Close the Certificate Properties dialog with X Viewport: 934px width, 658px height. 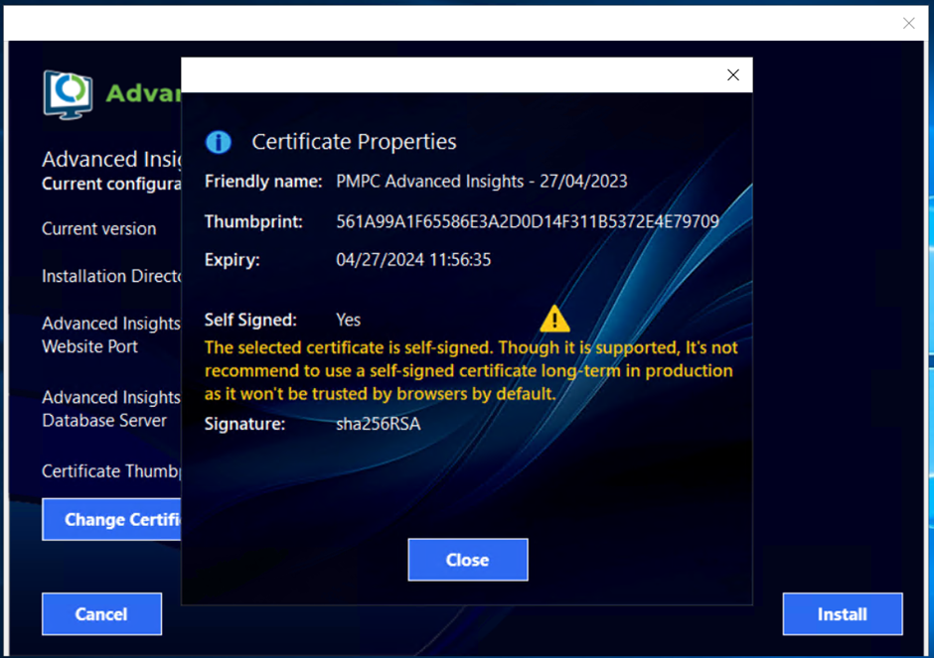tap(733, 75)
